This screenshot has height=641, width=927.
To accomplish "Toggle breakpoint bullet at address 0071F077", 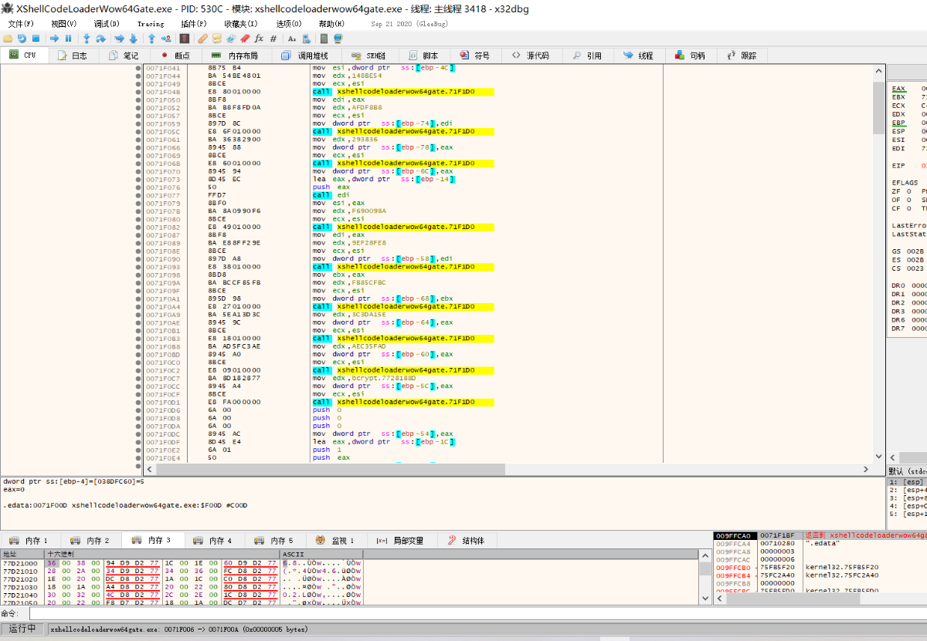I will [138, 195].
